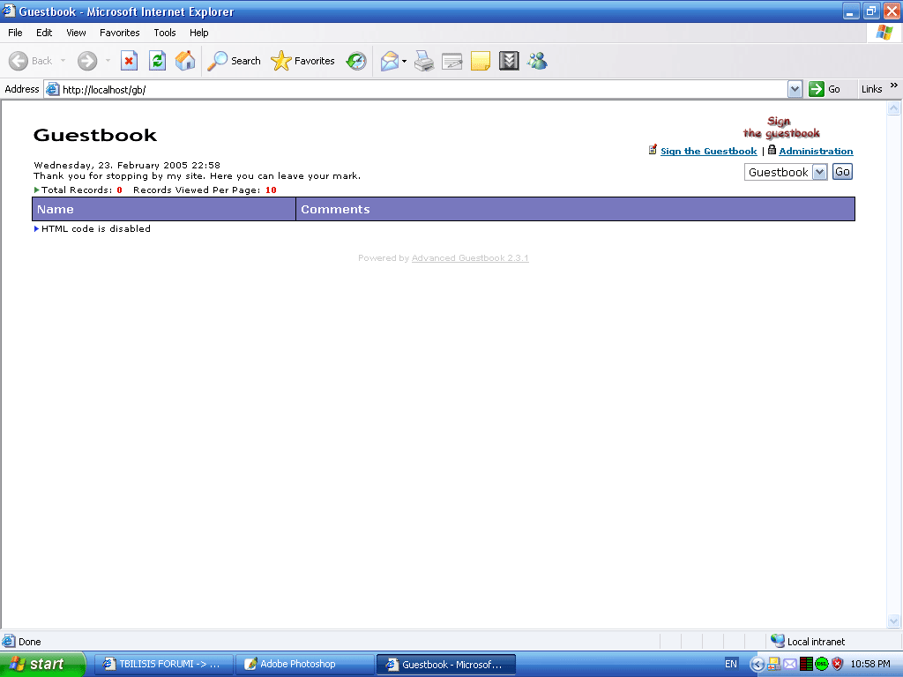
Task: Open the Messenger people icon
Action: (x=537, y=61)
